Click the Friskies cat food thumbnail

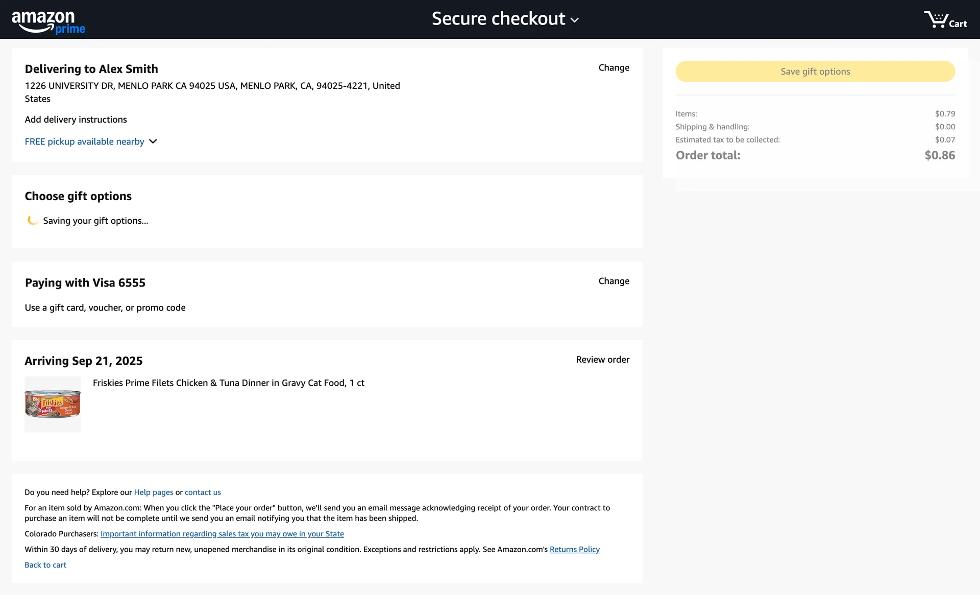pyautogui.click(x=53, y=404)
